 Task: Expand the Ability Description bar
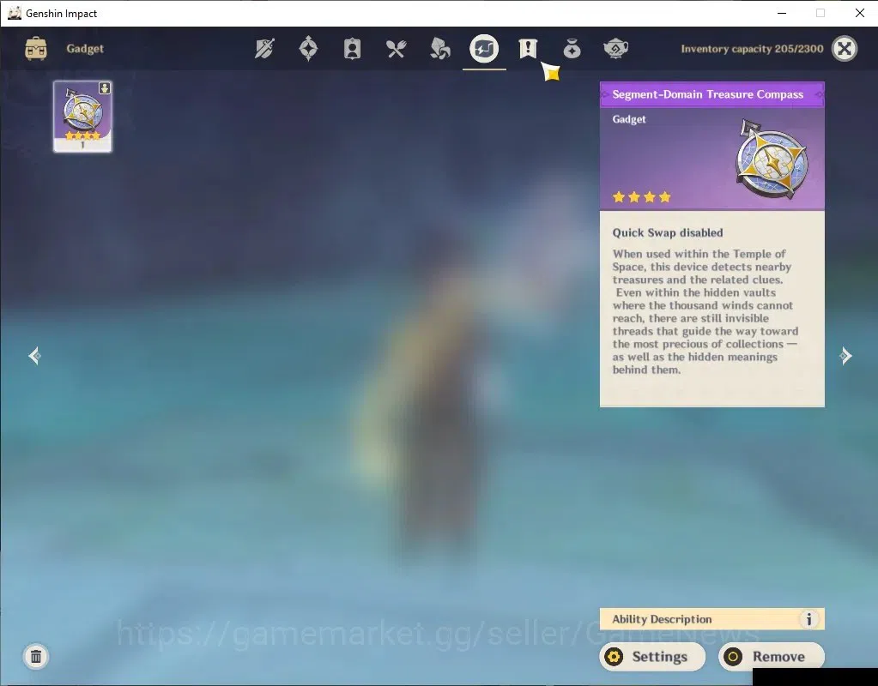(x=711, y=619)
